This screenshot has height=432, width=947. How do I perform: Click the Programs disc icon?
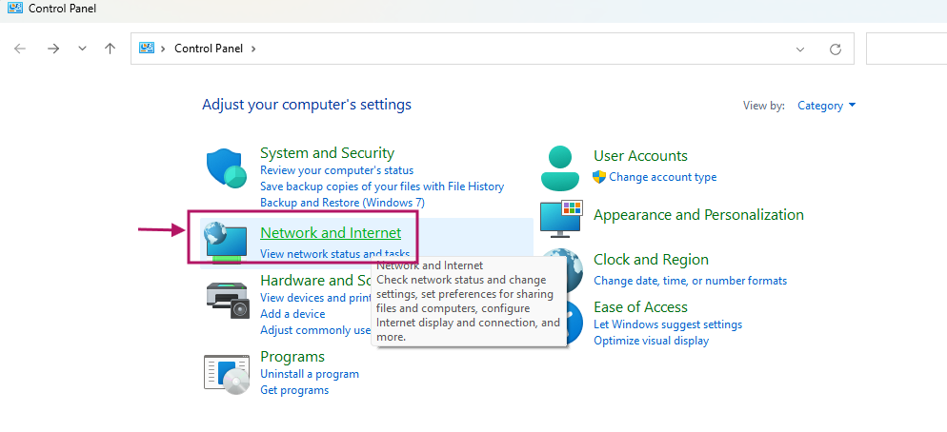point(227,373)
